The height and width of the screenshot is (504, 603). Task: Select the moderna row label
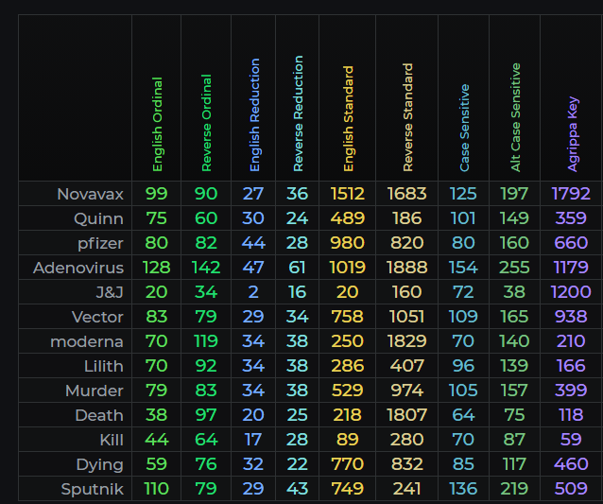click(x=87, y=341)
